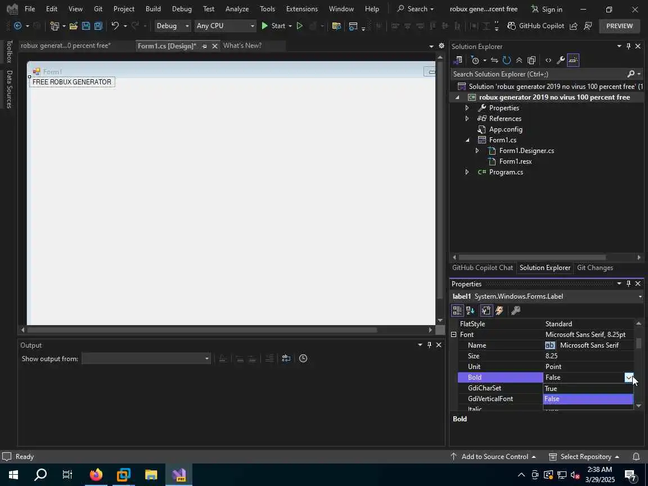The image size is (648, 486).
Task: Open the Bold property value dropdown arrow
Action: click(628, 377)
